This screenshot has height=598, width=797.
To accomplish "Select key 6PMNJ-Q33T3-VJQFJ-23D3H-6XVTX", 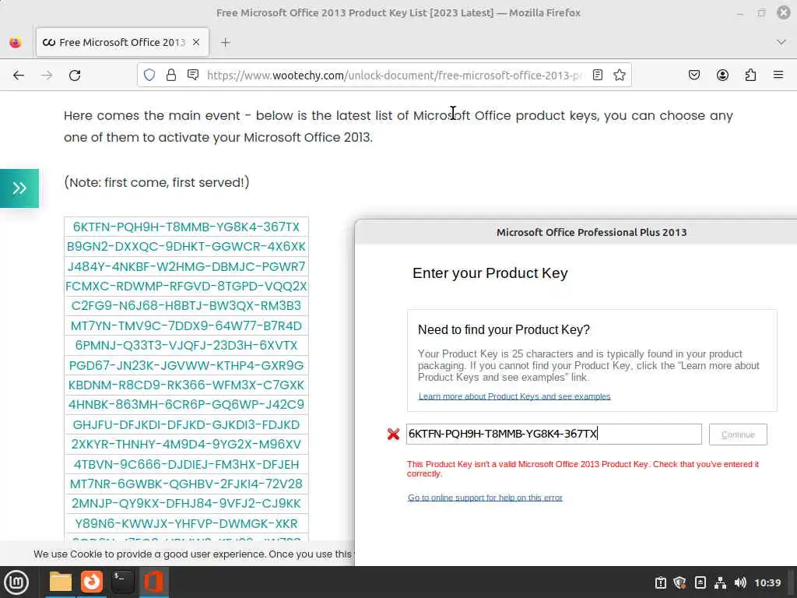I will point(186,345).
